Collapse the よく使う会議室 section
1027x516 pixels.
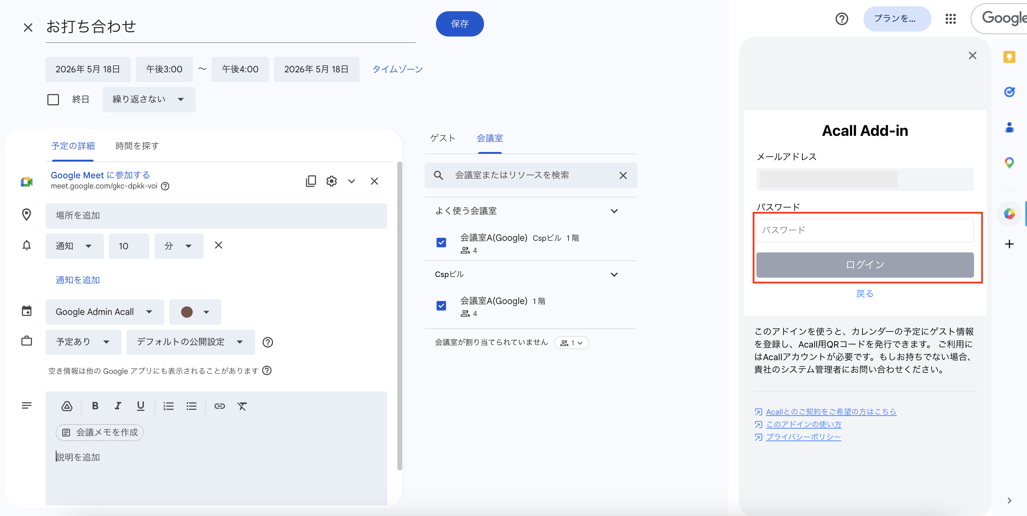point(614,211)
